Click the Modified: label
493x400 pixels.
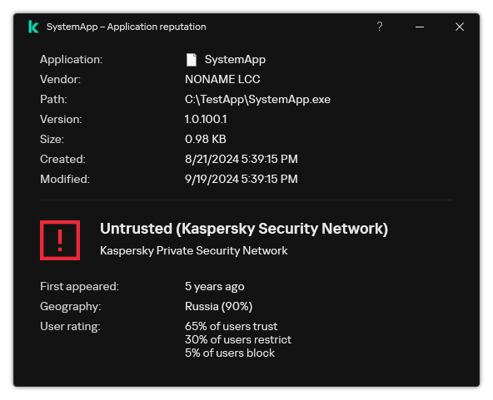[x=65, y=179]
